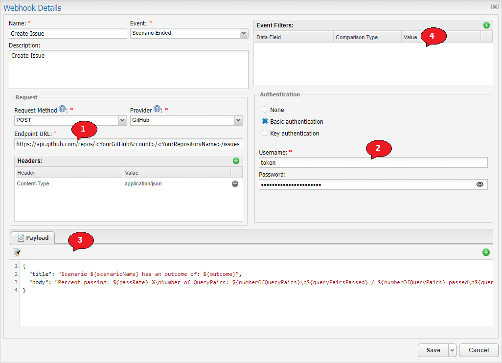This screenshot has width=502, height=363.
Task: Add a new header with plus icon
Action: 236,160
